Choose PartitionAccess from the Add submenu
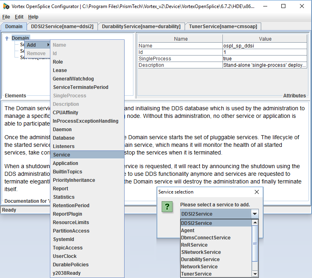The width and height of the screenshot is (312, 278). click(87, 231)
